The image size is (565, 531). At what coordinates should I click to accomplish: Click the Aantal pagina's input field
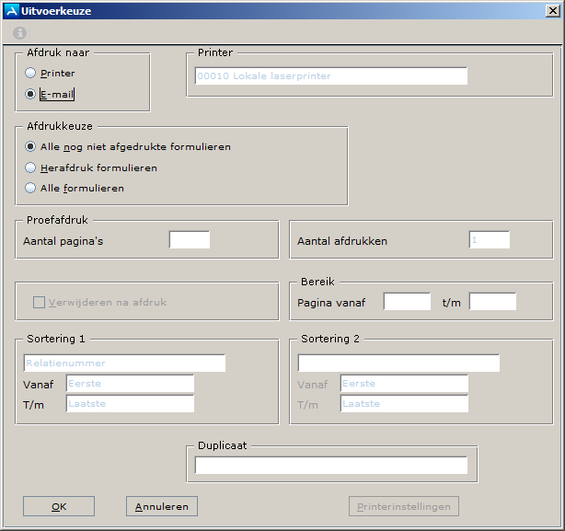pos(190,240)
